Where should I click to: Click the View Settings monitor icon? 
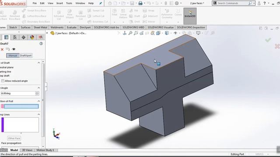point(198,33)
